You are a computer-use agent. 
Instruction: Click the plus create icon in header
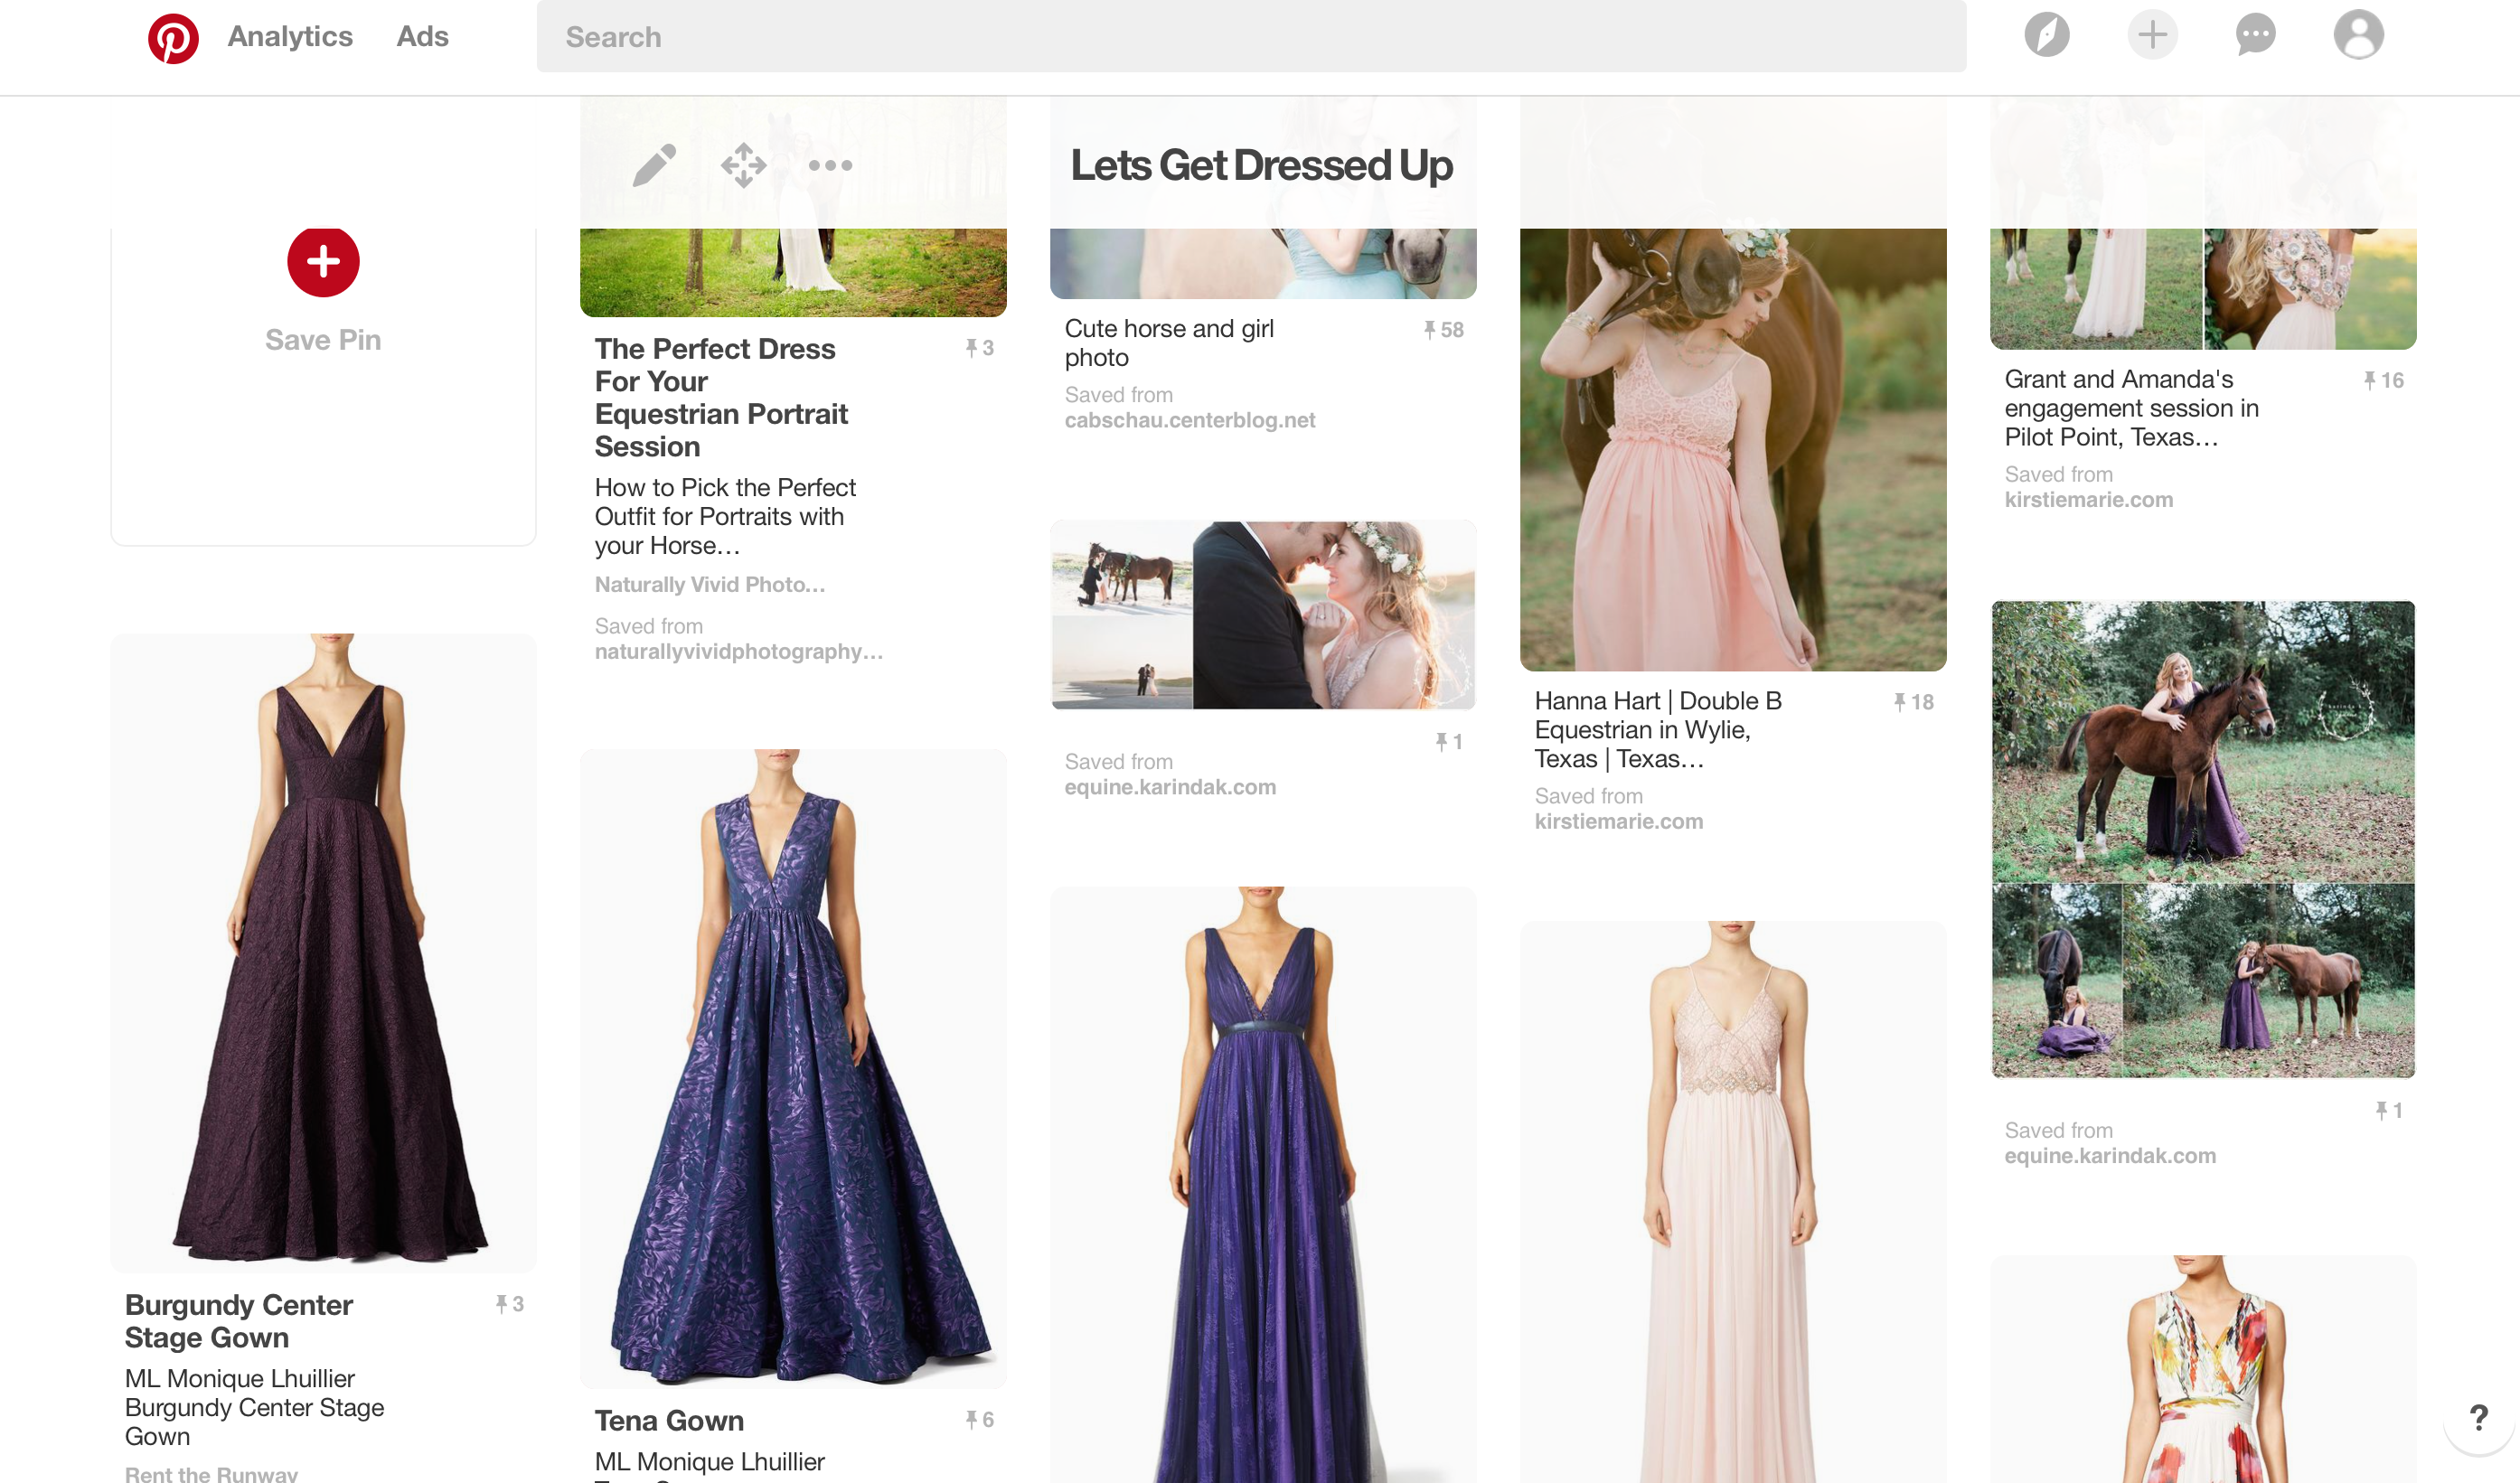2152,36
